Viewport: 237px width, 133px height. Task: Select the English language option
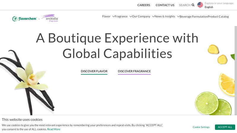coord(209,7)
